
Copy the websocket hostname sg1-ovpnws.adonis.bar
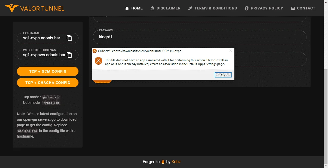point(69,55)
